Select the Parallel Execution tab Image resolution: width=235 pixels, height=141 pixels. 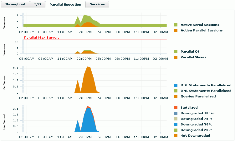coord(66,4)
